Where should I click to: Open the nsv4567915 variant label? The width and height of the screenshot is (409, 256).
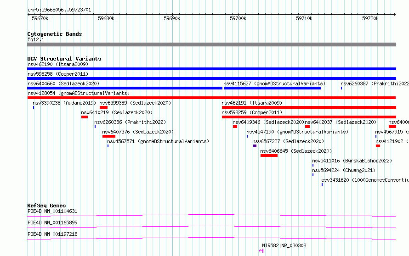(392, 132)
